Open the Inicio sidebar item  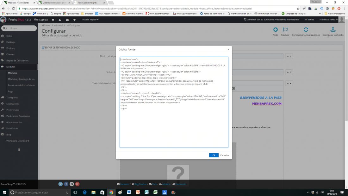coord(9,36)
